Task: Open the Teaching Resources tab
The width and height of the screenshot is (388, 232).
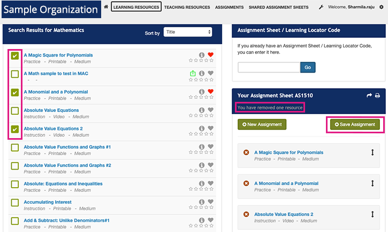Action: 187,7
